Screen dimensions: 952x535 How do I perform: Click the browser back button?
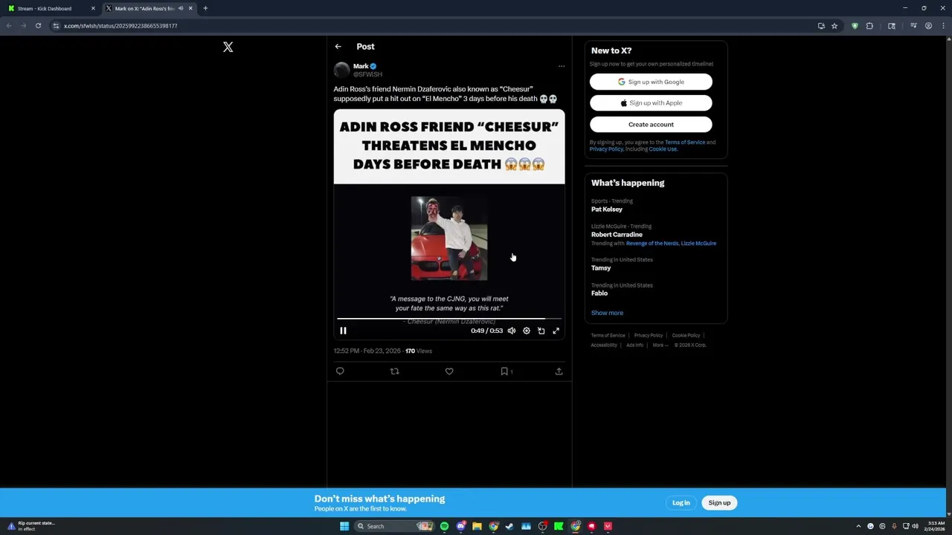coord(9,26)
